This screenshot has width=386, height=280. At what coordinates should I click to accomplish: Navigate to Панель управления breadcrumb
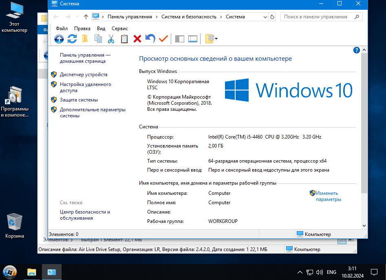click(130, 17)
